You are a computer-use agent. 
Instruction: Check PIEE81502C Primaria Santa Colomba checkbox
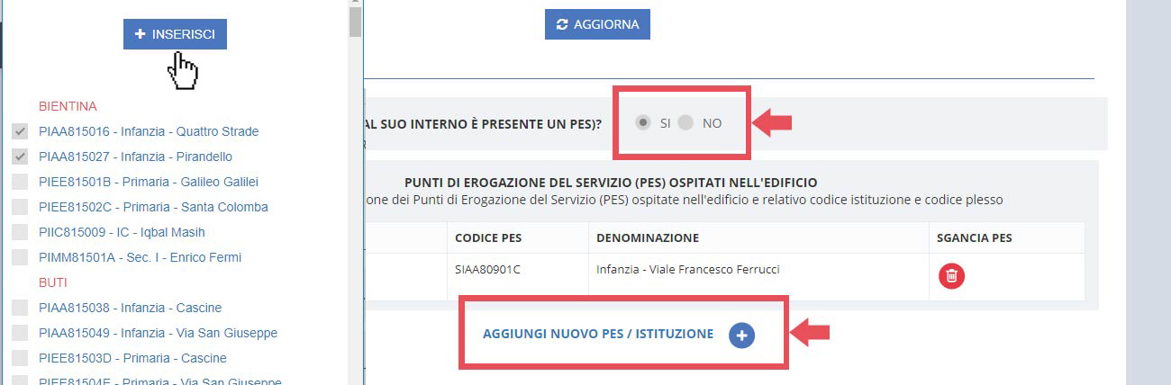(19, 207)
